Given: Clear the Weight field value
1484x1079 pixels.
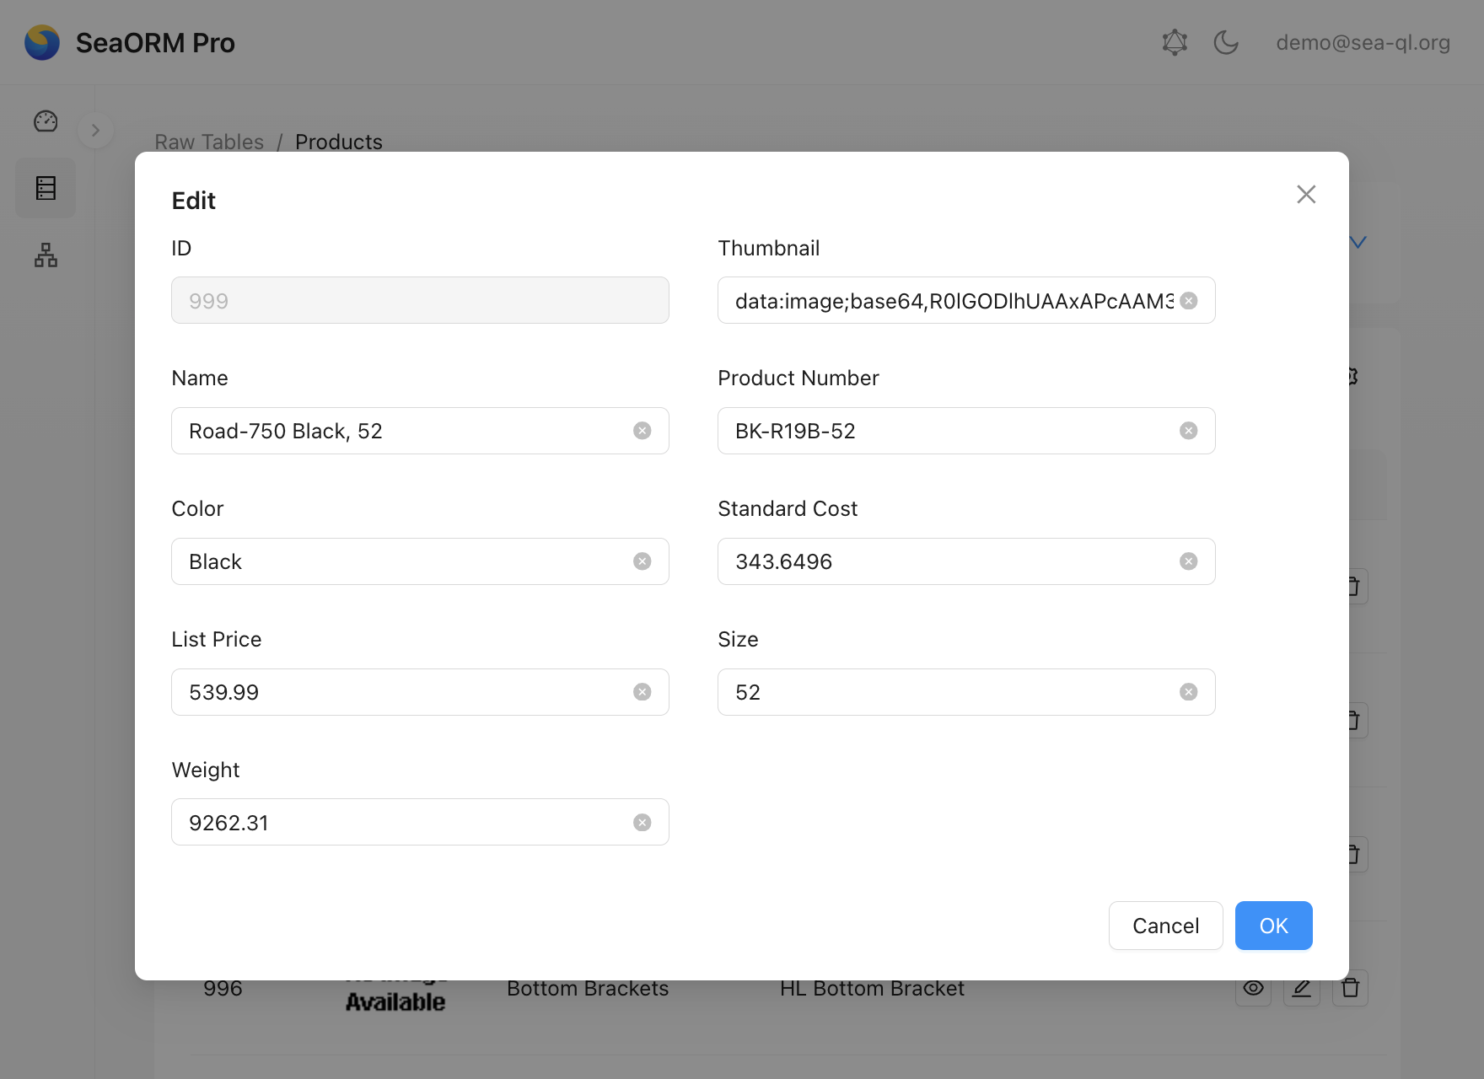Looking at the screenshot, I should tap(643, 823).
